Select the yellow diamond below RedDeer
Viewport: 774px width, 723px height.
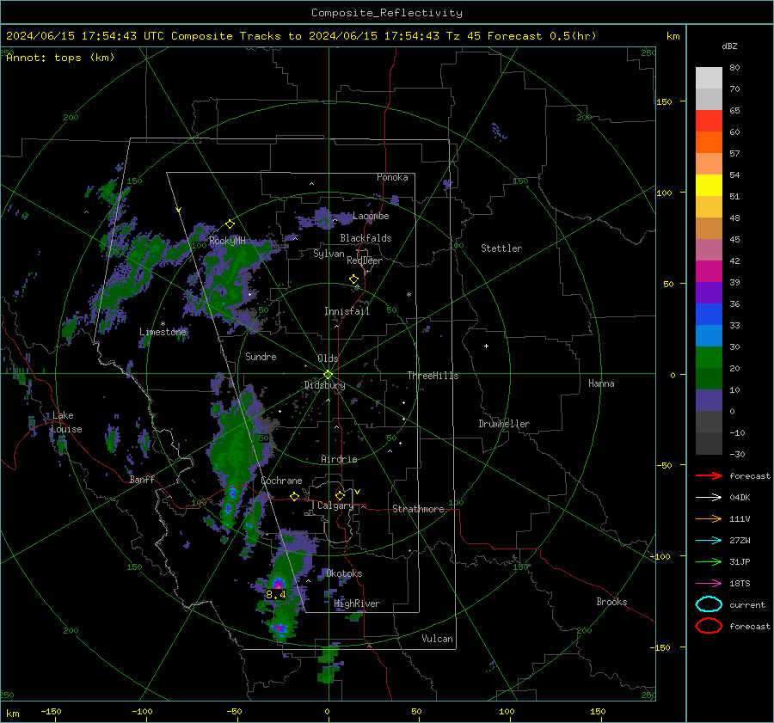click(354, 279)
